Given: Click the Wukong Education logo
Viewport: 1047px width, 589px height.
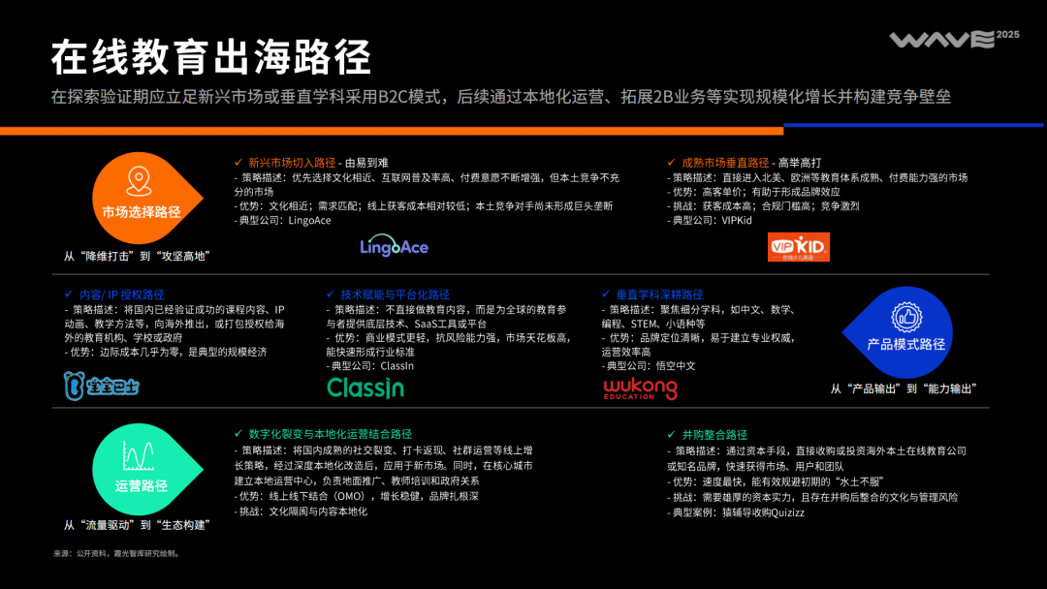Looking at the screenshot, I should (639, 387).
